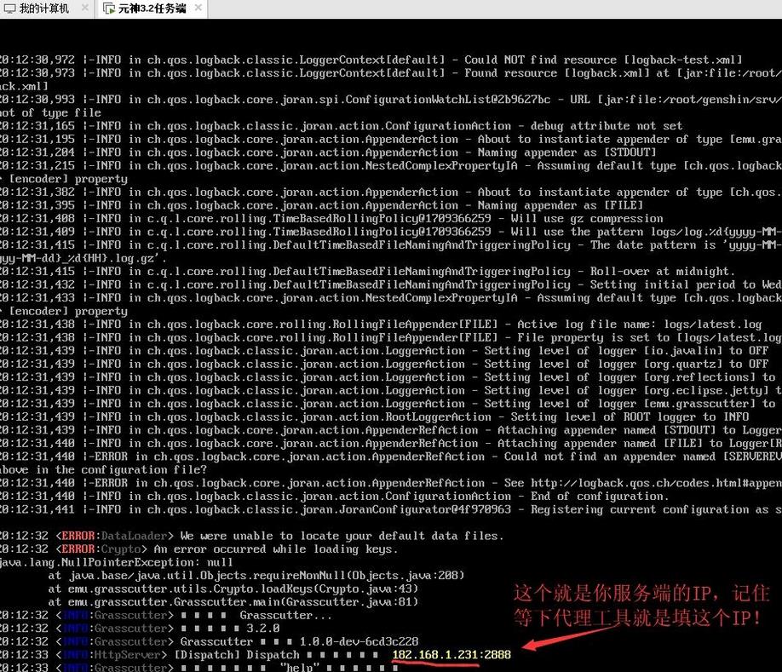
Task: Click the timestamp 0:12:31,441
Action: point(37,509)
